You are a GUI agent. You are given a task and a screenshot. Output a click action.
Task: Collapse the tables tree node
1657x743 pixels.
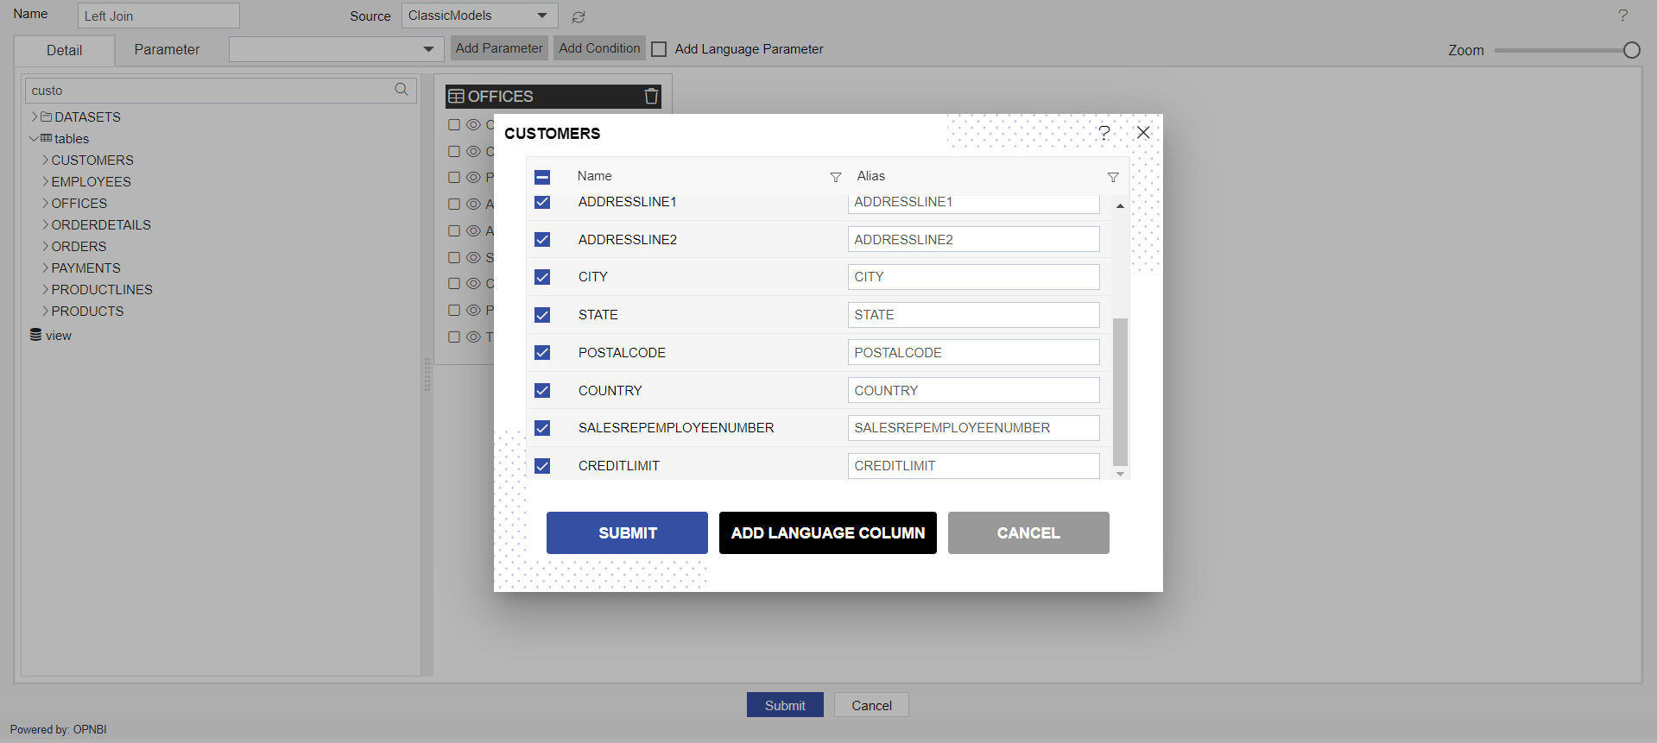(x=34, y=138)
